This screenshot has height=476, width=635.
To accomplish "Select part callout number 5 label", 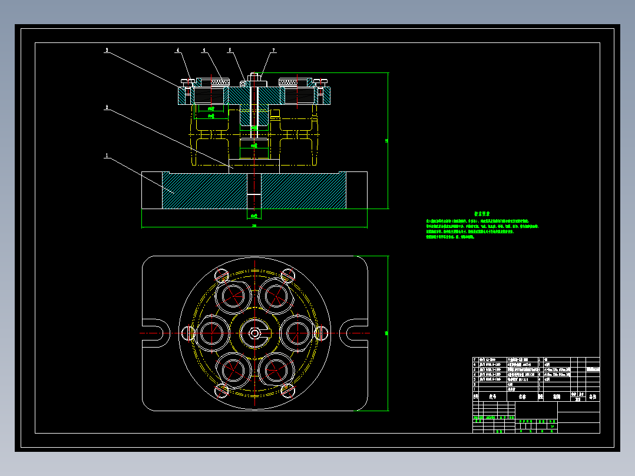I will tap(204, 50).
